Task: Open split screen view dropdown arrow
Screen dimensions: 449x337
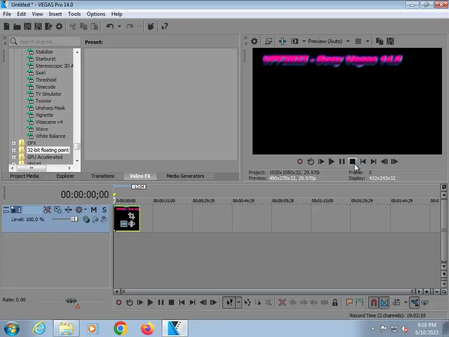Action: pos(304,41)
